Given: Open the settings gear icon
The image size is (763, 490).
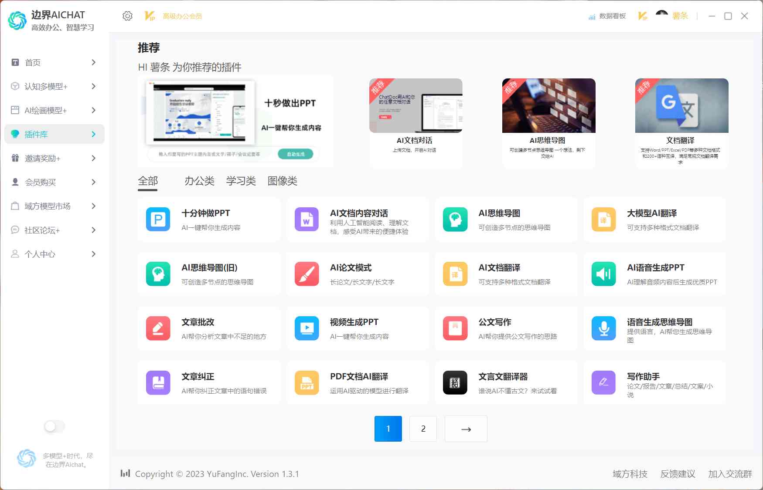Looking at the screenshot, I should point(127,16).
